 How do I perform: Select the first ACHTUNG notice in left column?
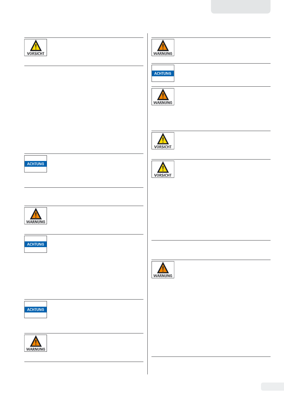(36, 164)
